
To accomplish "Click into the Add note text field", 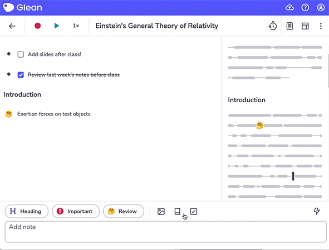I will (165, 232).
